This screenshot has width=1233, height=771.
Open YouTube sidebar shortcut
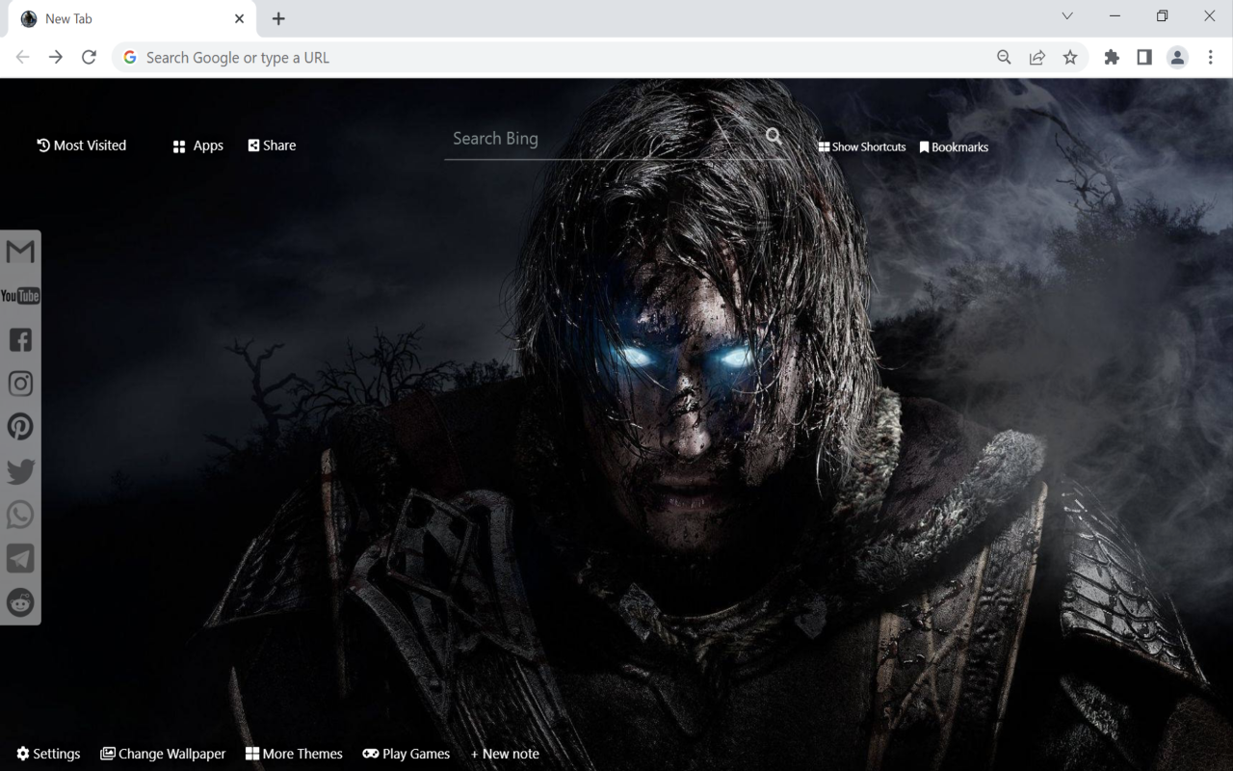[x=20, y=296]
